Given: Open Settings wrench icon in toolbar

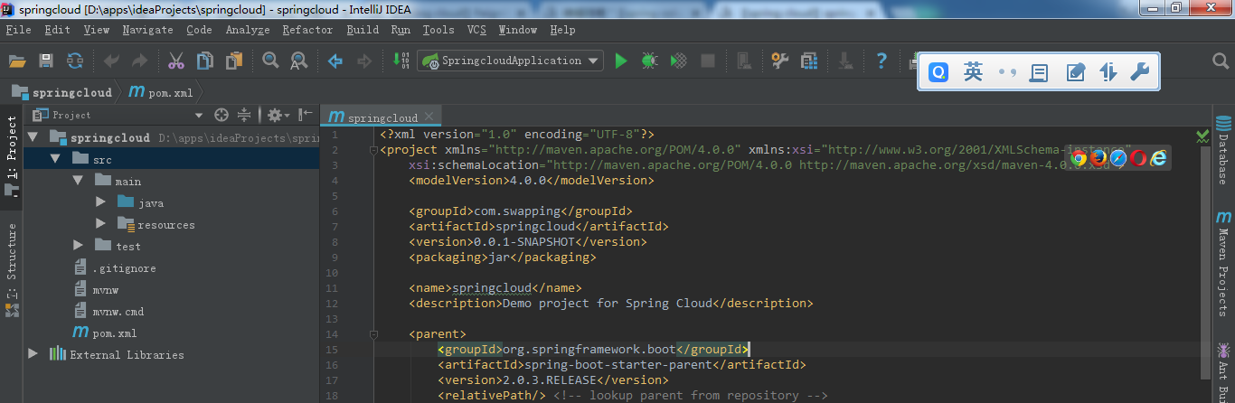Looking at the screenshot, I should tap(779, 61).
